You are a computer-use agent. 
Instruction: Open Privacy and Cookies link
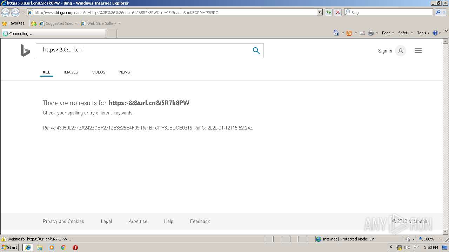point(63,221)
